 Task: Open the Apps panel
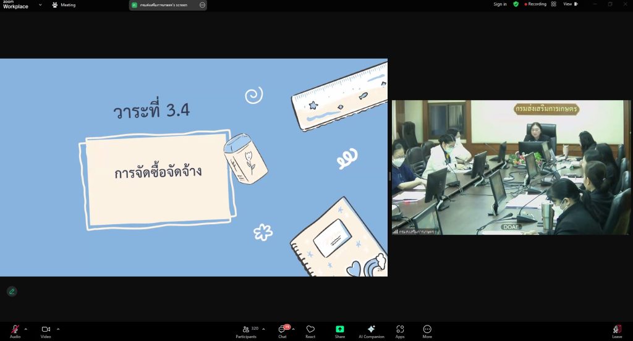click(x=400, y=330)
